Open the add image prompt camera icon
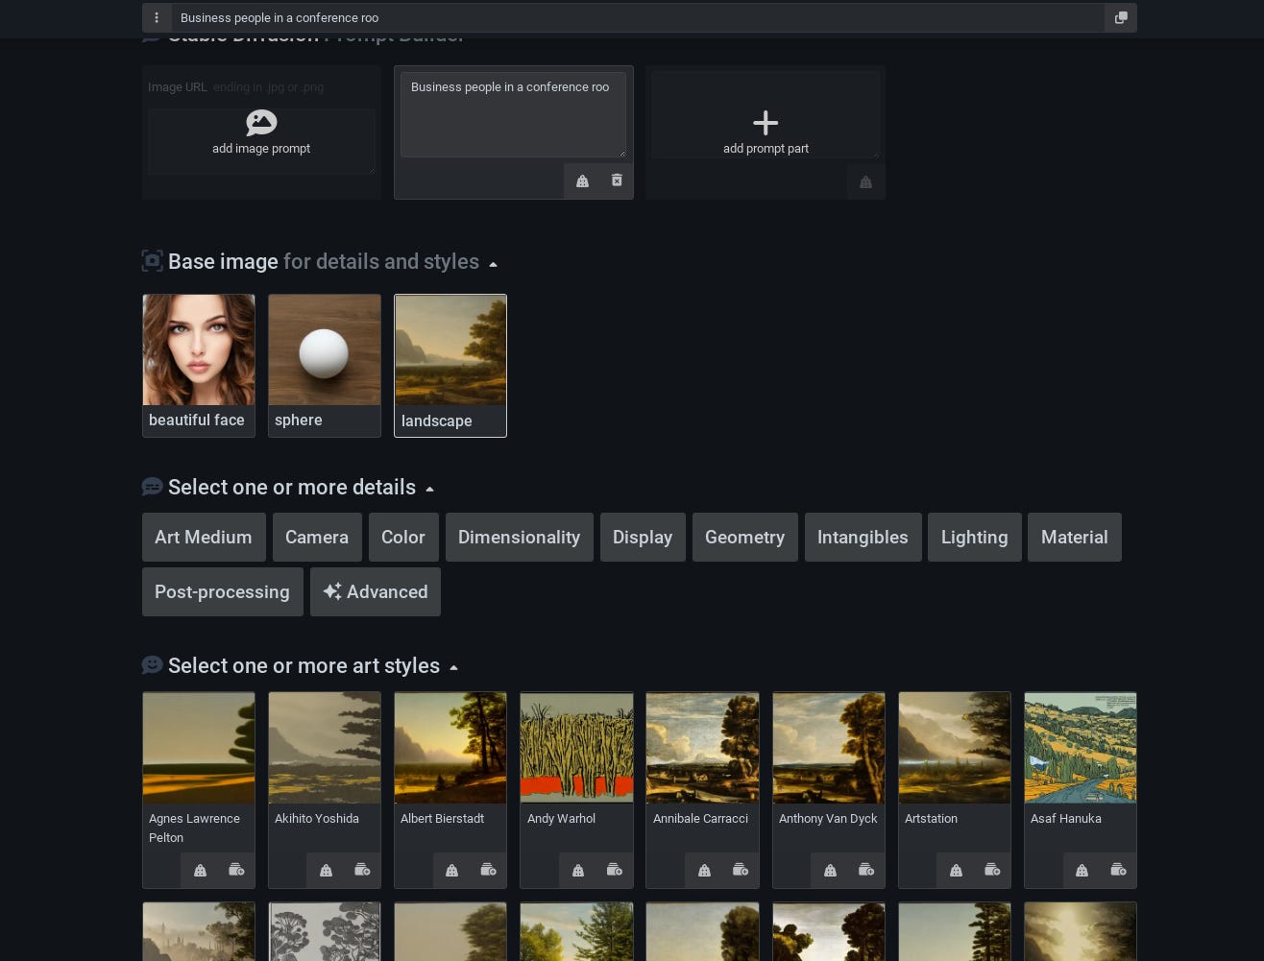The image size is (1264, 961). [261, 123]
